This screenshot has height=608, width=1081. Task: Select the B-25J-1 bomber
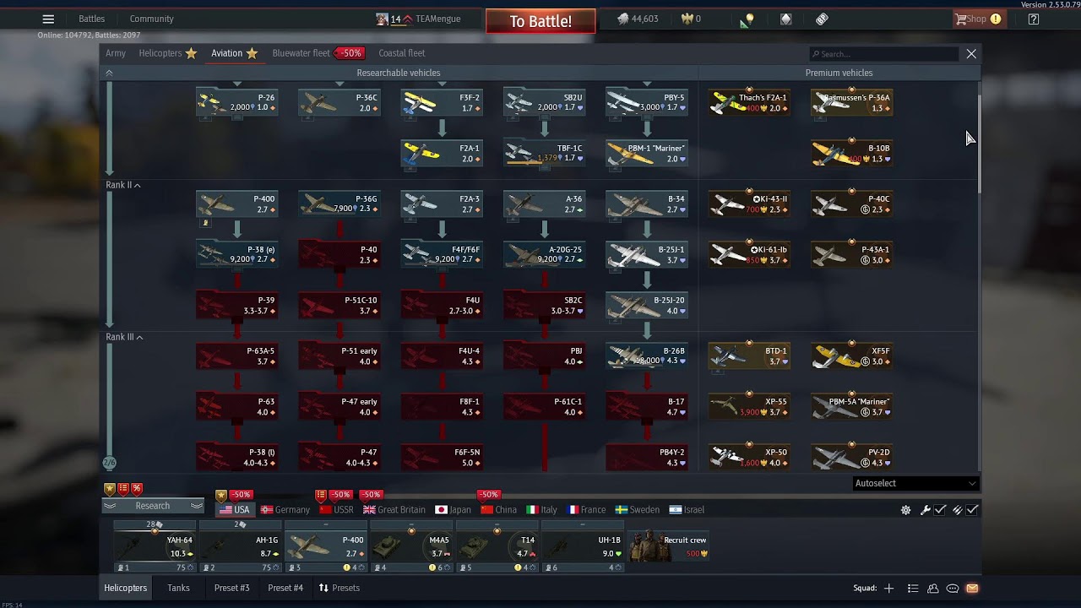(x=646, y=254)
